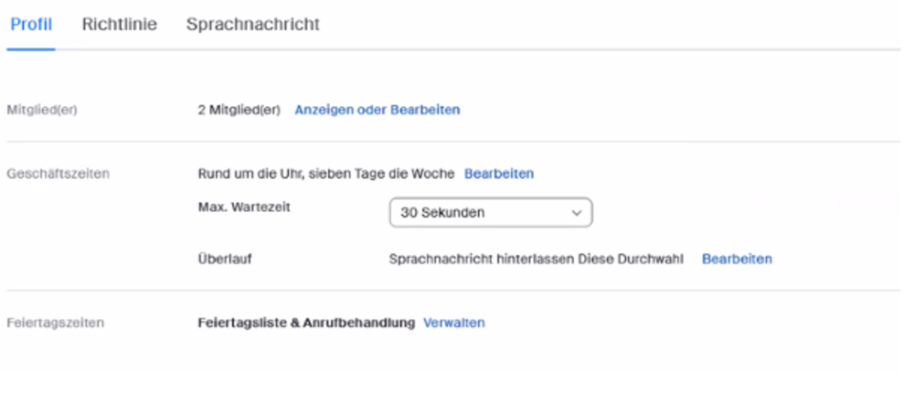The image size is (914, 405).
Task: Click the 'Feiertagsliste & Anrufbehandlung' heading text
Action: [306, 323]
